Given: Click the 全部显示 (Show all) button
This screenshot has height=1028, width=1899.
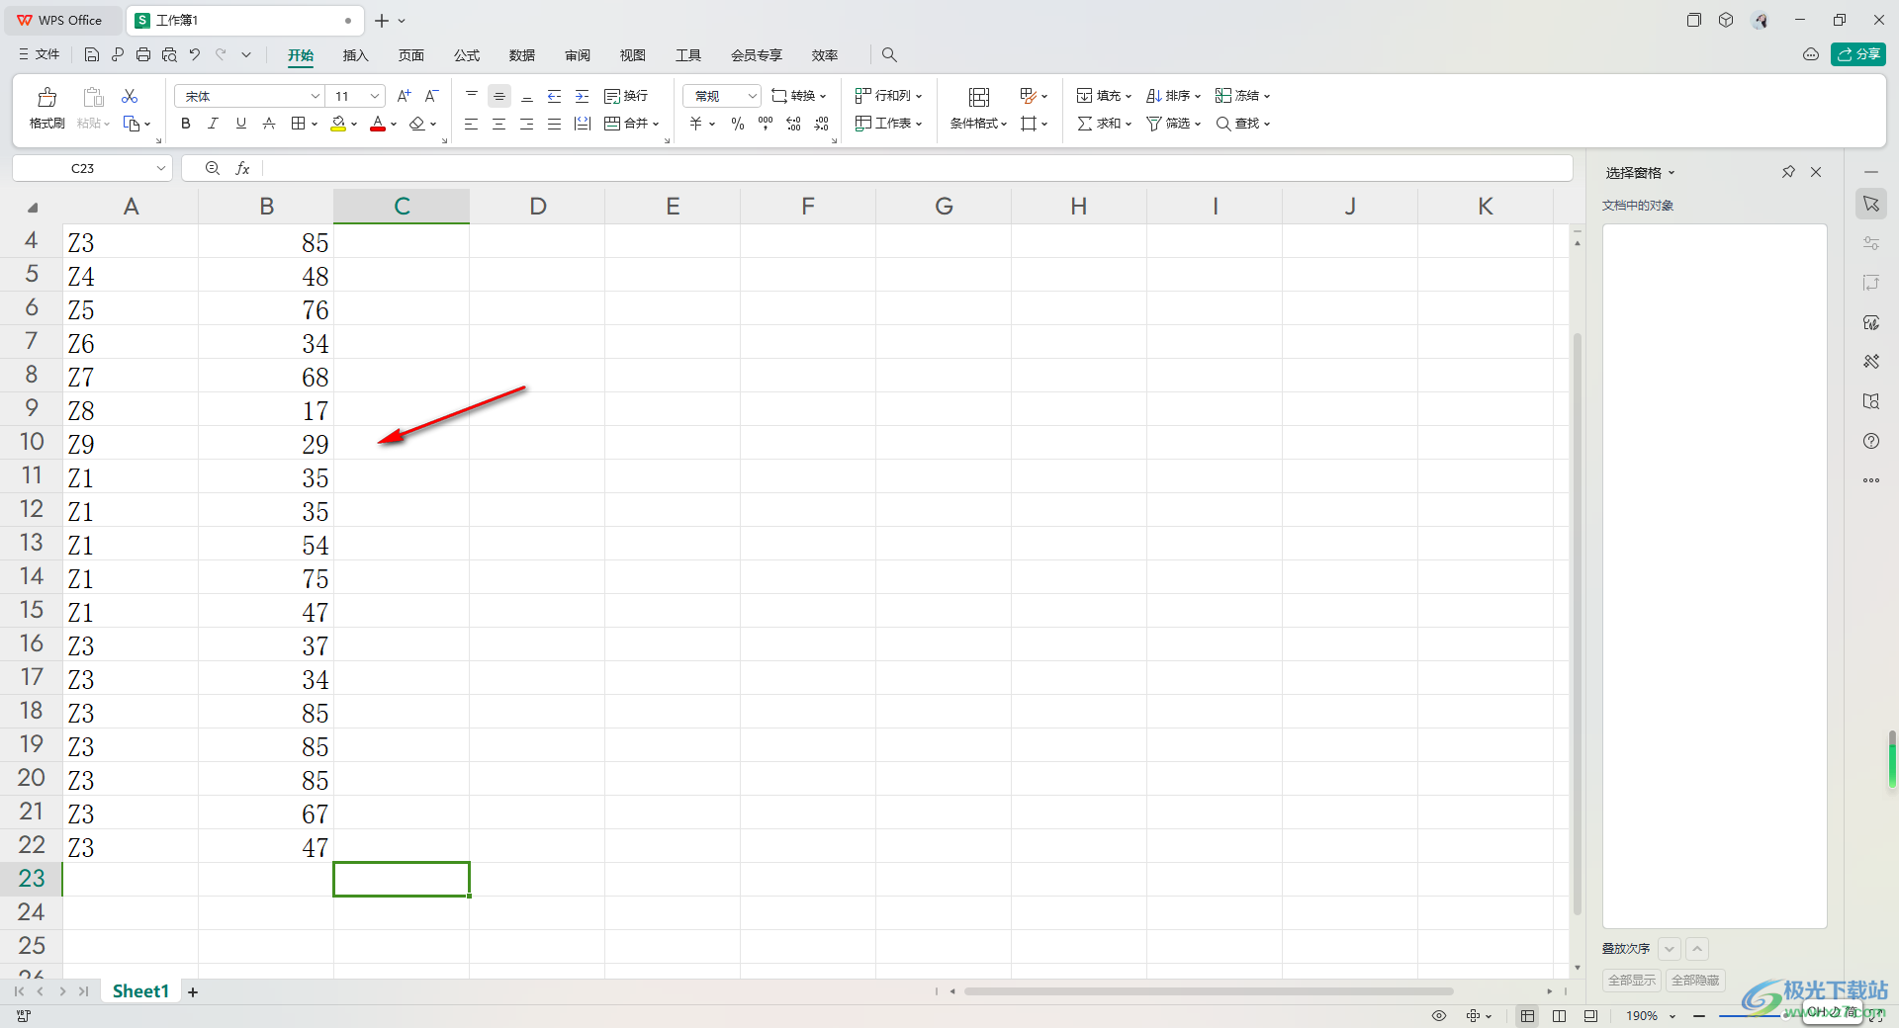Looking at the screenshot, I should [1632, 981].
